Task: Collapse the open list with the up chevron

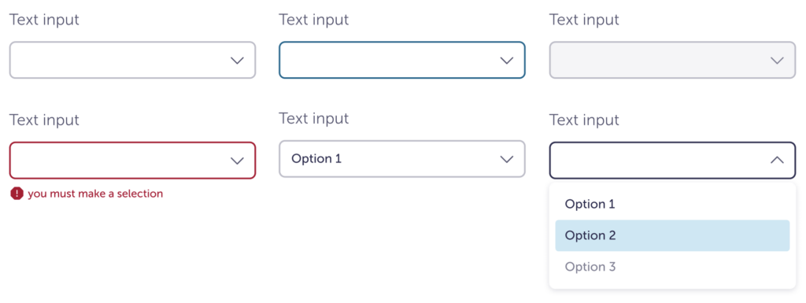Action: [x=777, y=161]
